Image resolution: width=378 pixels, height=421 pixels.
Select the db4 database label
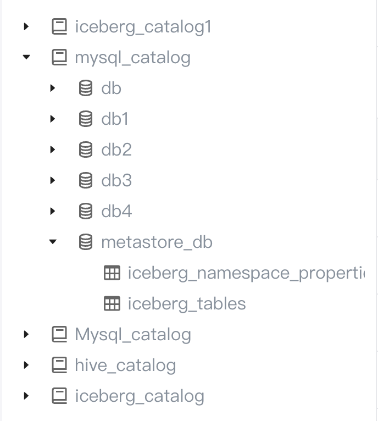point(116,211)
